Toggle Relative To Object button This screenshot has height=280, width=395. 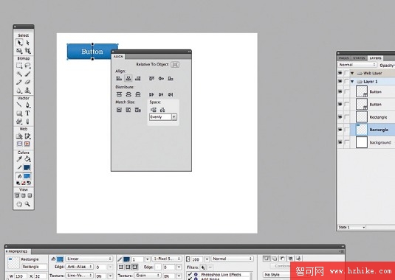[x=175, y=65]
